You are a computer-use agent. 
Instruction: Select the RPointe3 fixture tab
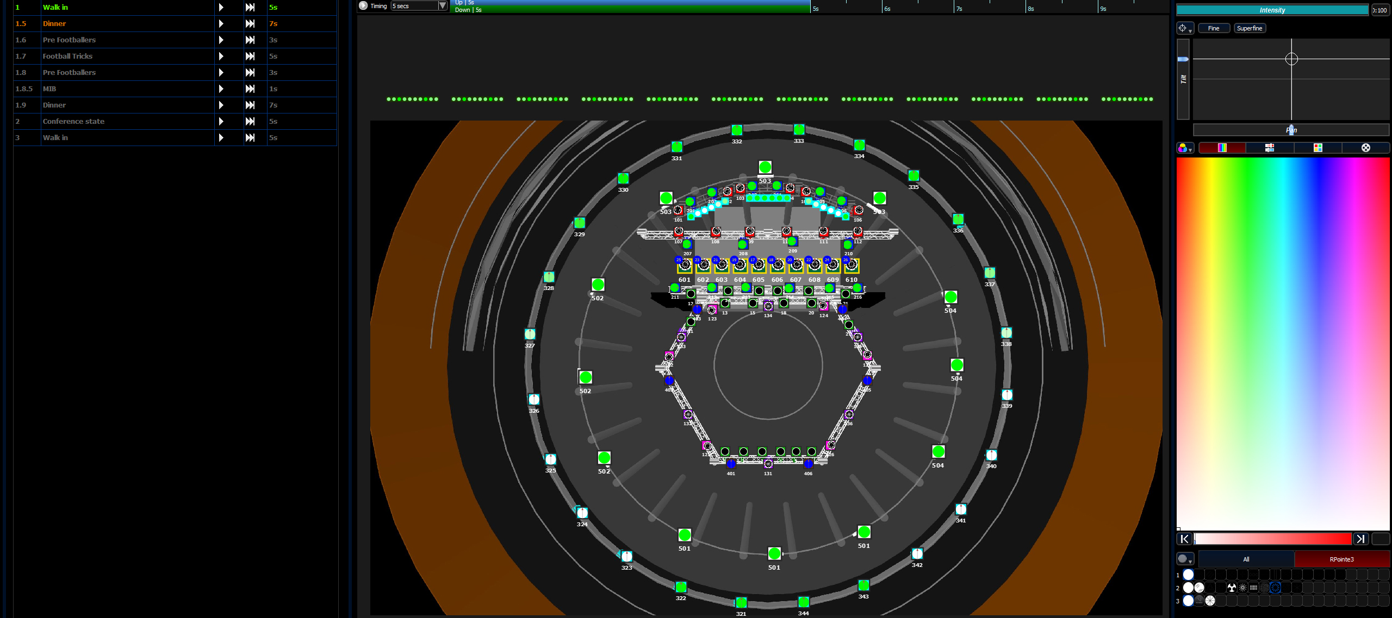point(1341,559)
